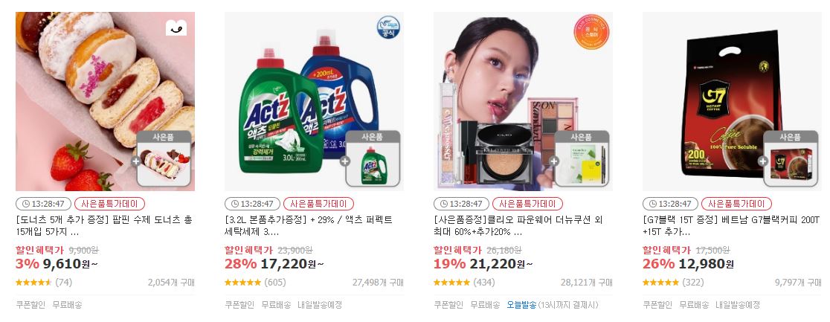This screenshot has width=830, height=322.
Task: Click the 사은품특가데이 tag under Act'z detergent
Action: tap(318, 204)
